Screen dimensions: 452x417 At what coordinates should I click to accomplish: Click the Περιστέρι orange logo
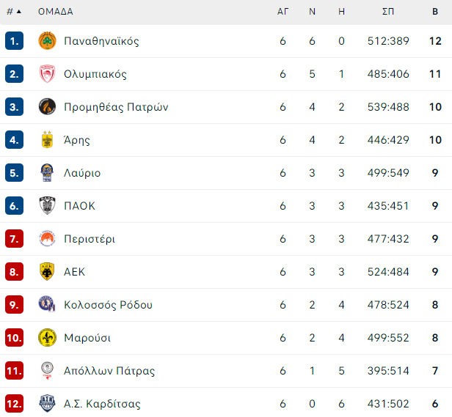(47, 238)
